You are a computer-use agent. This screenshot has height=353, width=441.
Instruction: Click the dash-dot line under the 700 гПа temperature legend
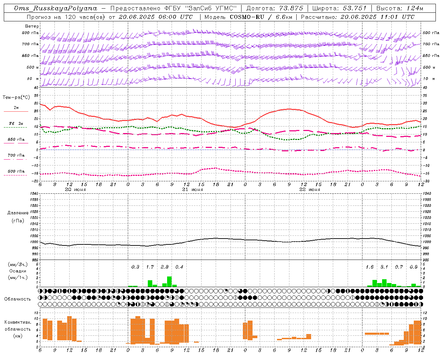click(x=16, y=159)
